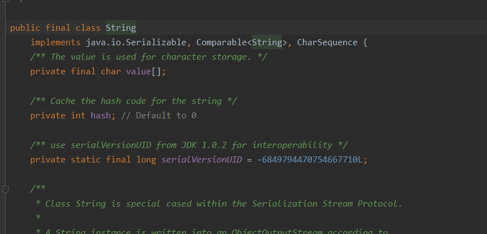
Task: Click the "value" field name
Action: tap(138, 71)
